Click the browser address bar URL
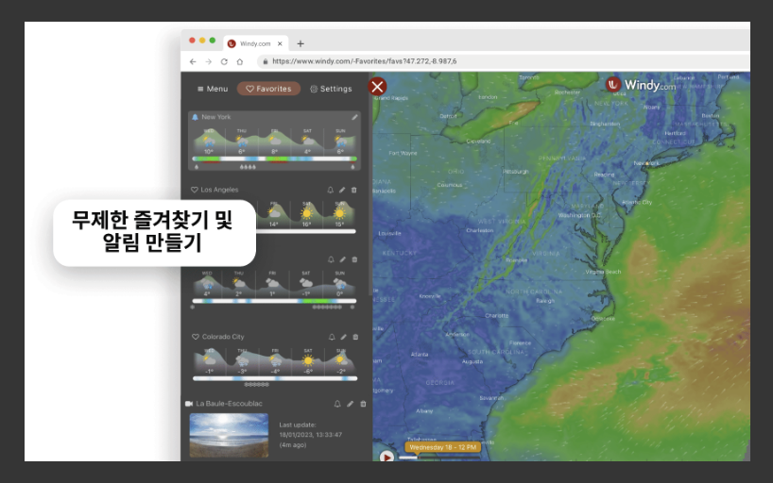The height and width of the screenshot is (483, 773). (365, 61)
